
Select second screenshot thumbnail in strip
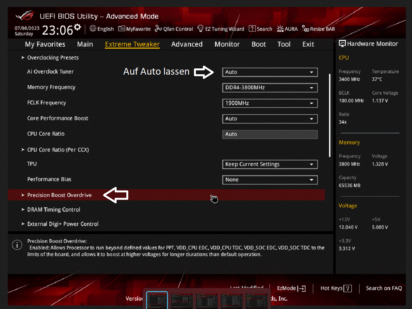tap(182, 301)
